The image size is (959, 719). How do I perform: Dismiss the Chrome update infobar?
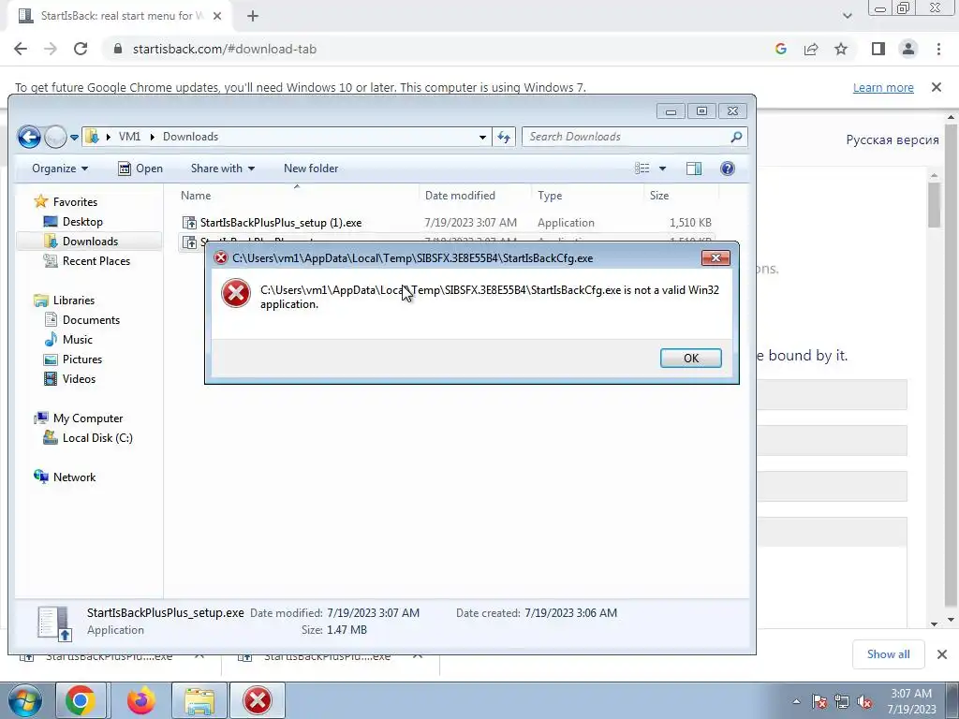click(x=937, y=87)
